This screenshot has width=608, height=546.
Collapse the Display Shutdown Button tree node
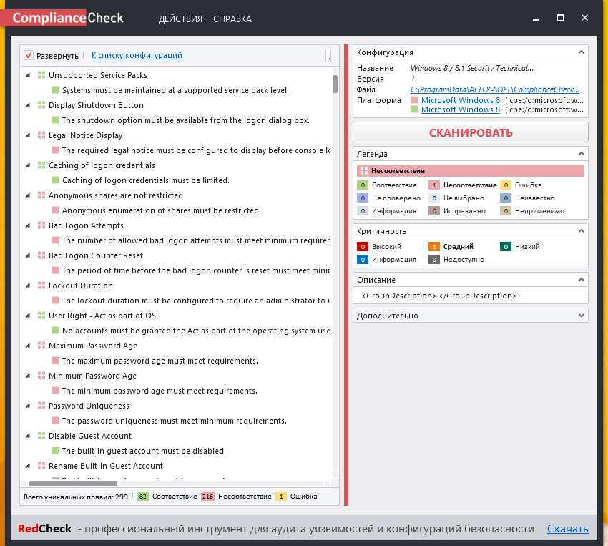point(27,105)
